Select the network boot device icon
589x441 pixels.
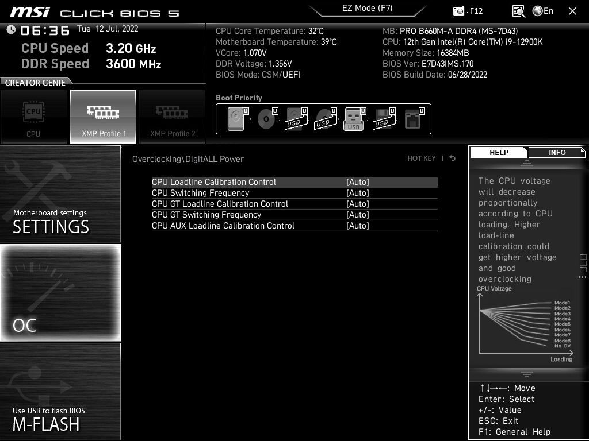click(x=414, y=119)
